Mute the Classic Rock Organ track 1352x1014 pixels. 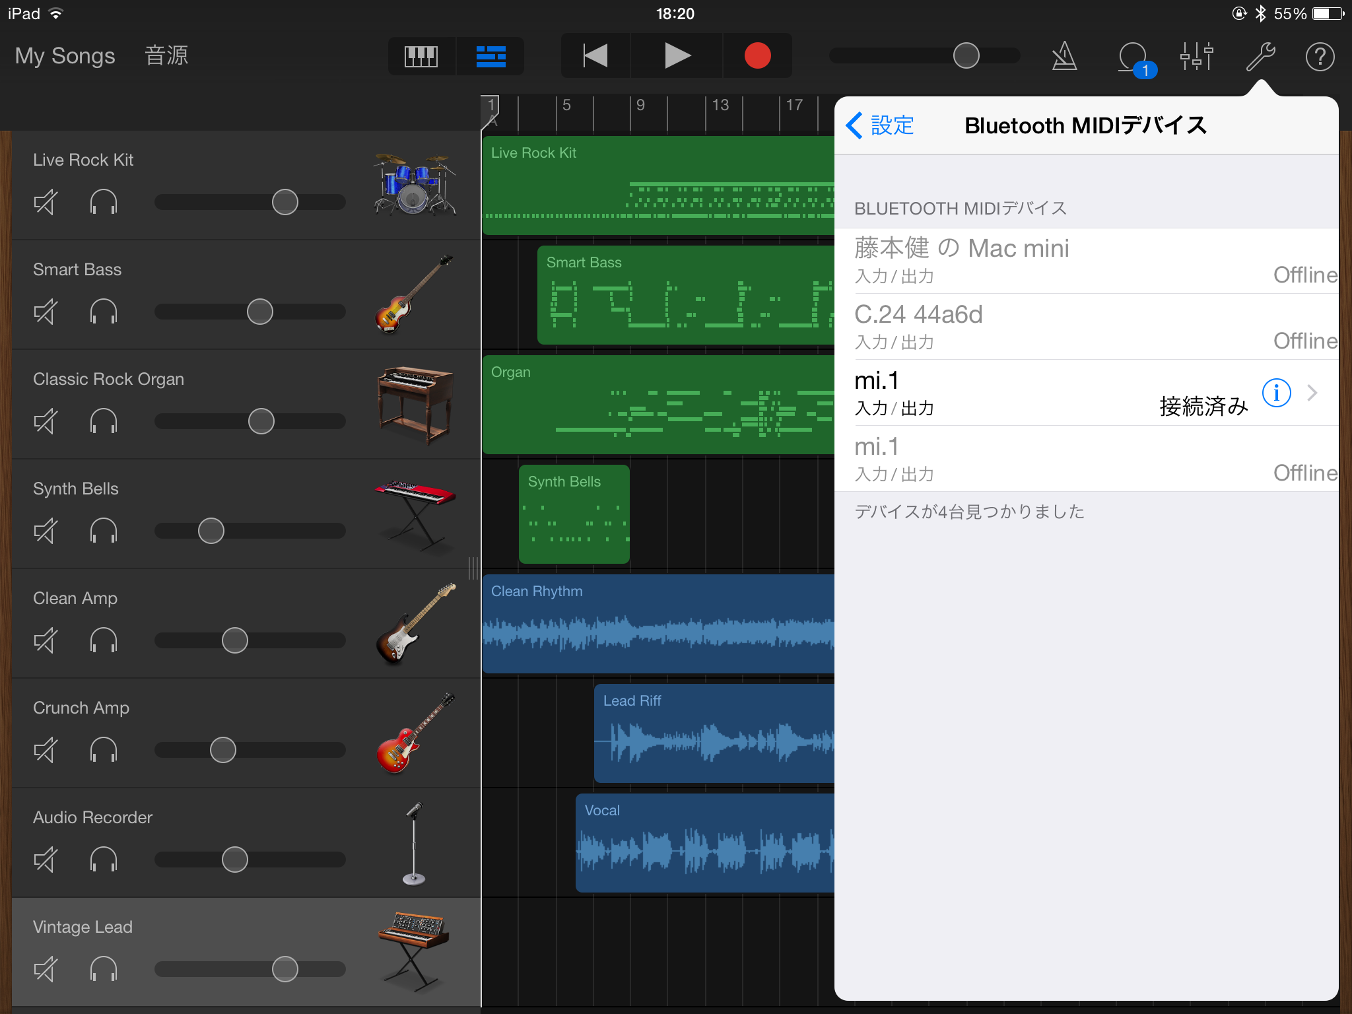click(x=46, y=421)
